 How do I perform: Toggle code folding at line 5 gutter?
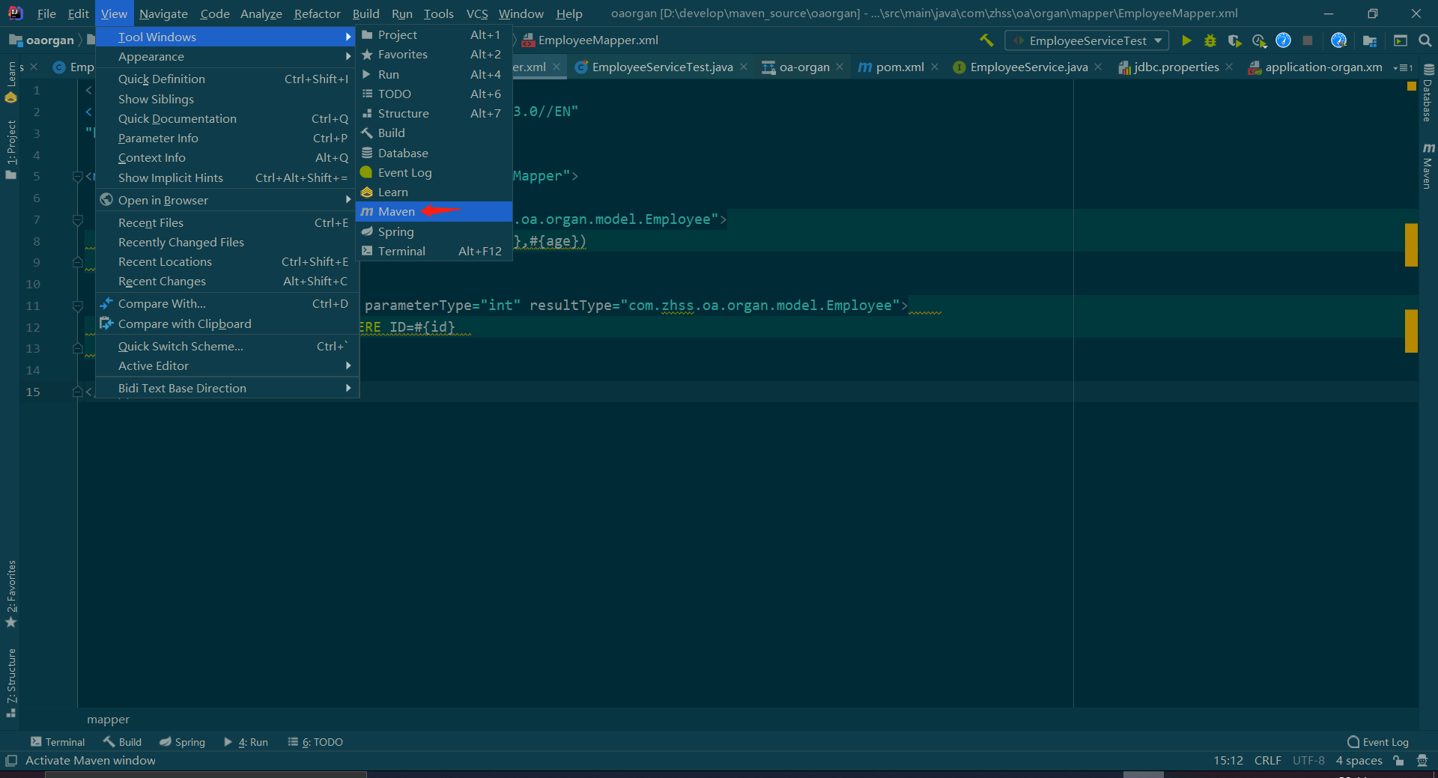coord(77,177)
